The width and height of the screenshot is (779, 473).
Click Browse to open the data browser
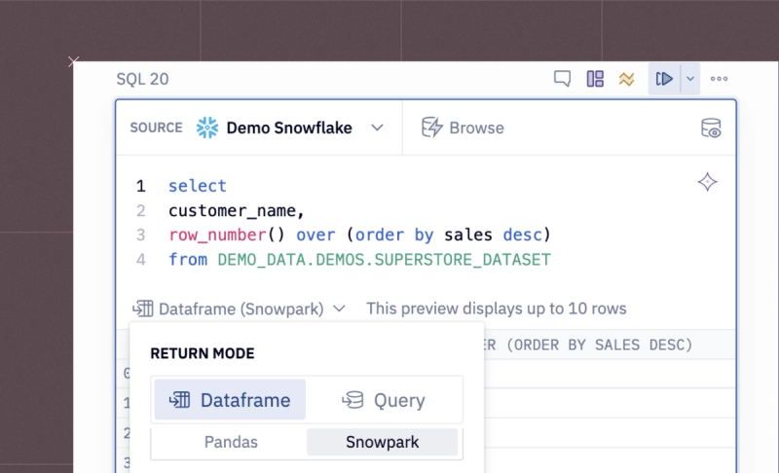click(463, 128)
